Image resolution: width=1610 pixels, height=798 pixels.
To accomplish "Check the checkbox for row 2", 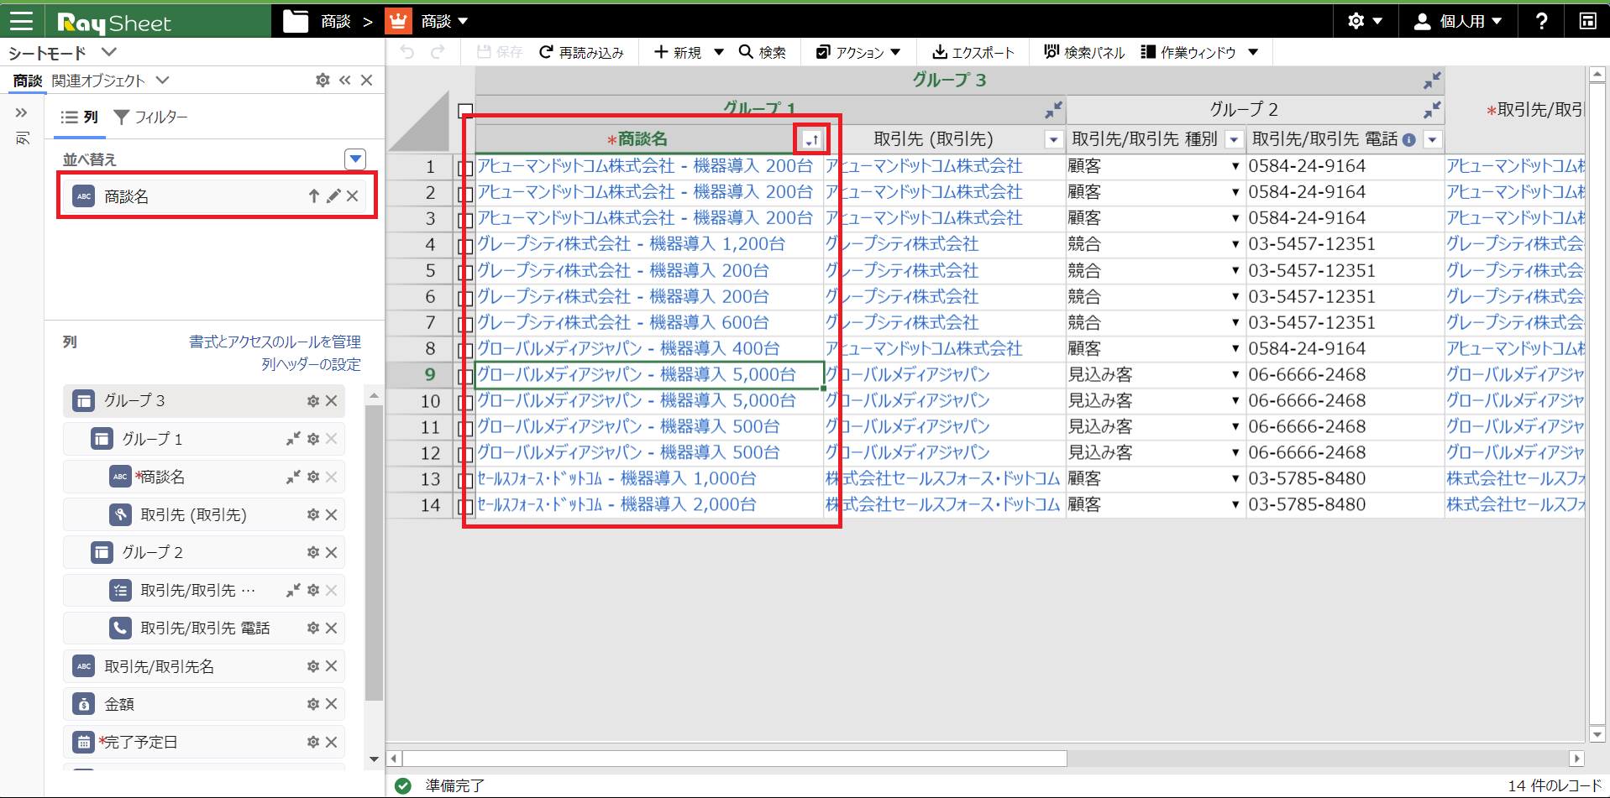I will point(465,194).
